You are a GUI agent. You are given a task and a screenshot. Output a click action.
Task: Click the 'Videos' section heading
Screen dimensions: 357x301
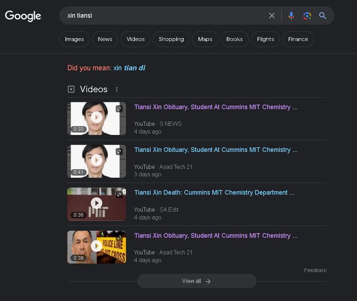pos(93,89)
